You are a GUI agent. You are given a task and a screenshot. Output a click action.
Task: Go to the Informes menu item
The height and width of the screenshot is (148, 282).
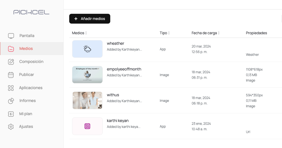[28, 101]
